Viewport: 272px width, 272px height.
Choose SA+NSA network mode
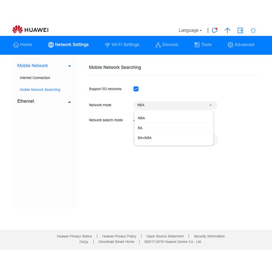144,138
